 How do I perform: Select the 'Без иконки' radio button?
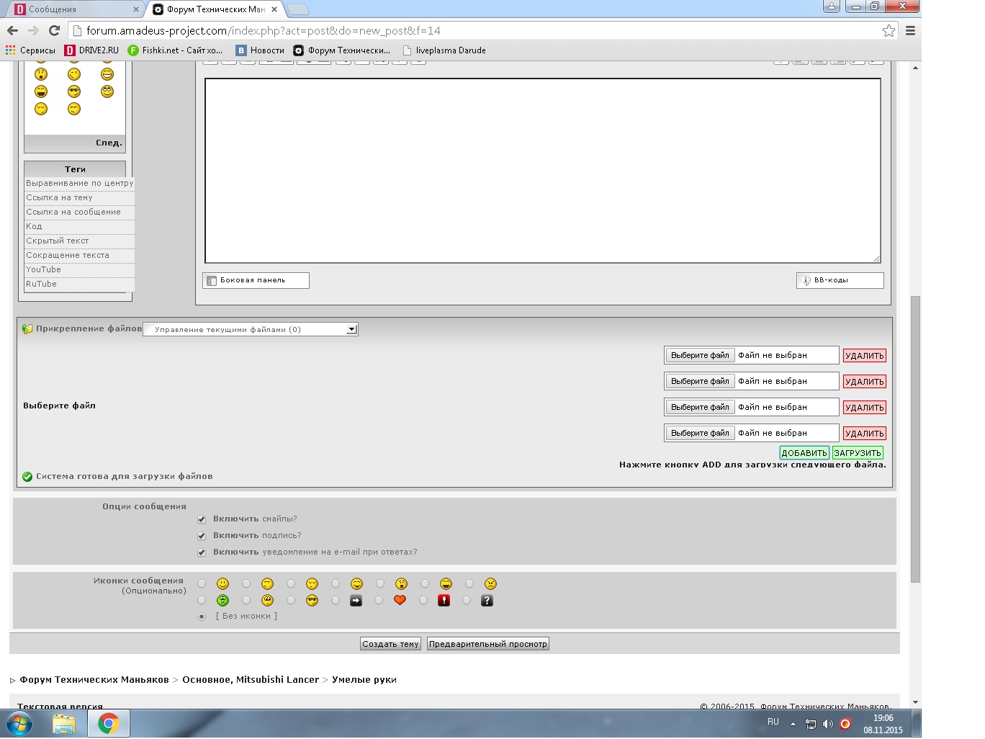tap(202, 617)
